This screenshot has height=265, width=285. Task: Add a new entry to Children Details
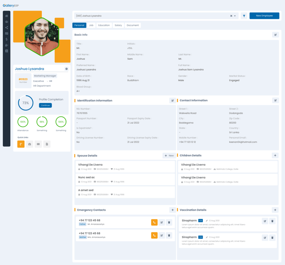(275, 156)
